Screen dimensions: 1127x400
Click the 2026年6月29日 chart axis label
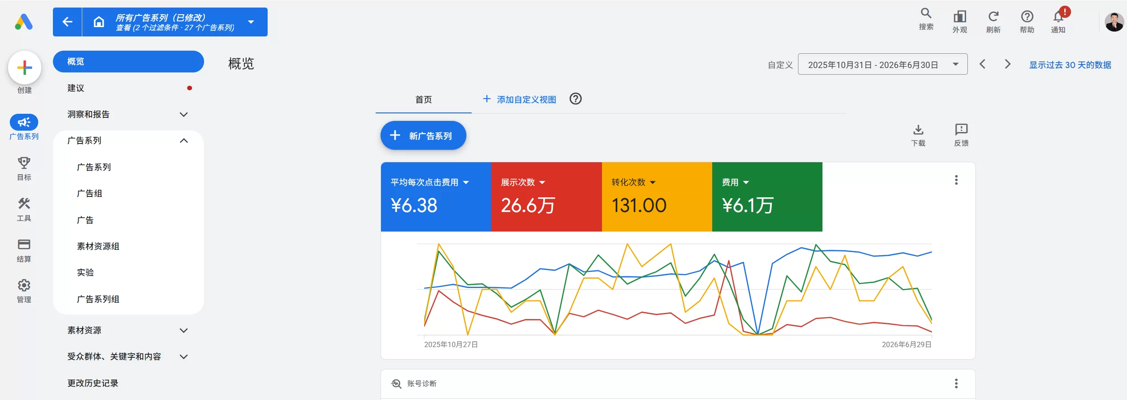906,344
